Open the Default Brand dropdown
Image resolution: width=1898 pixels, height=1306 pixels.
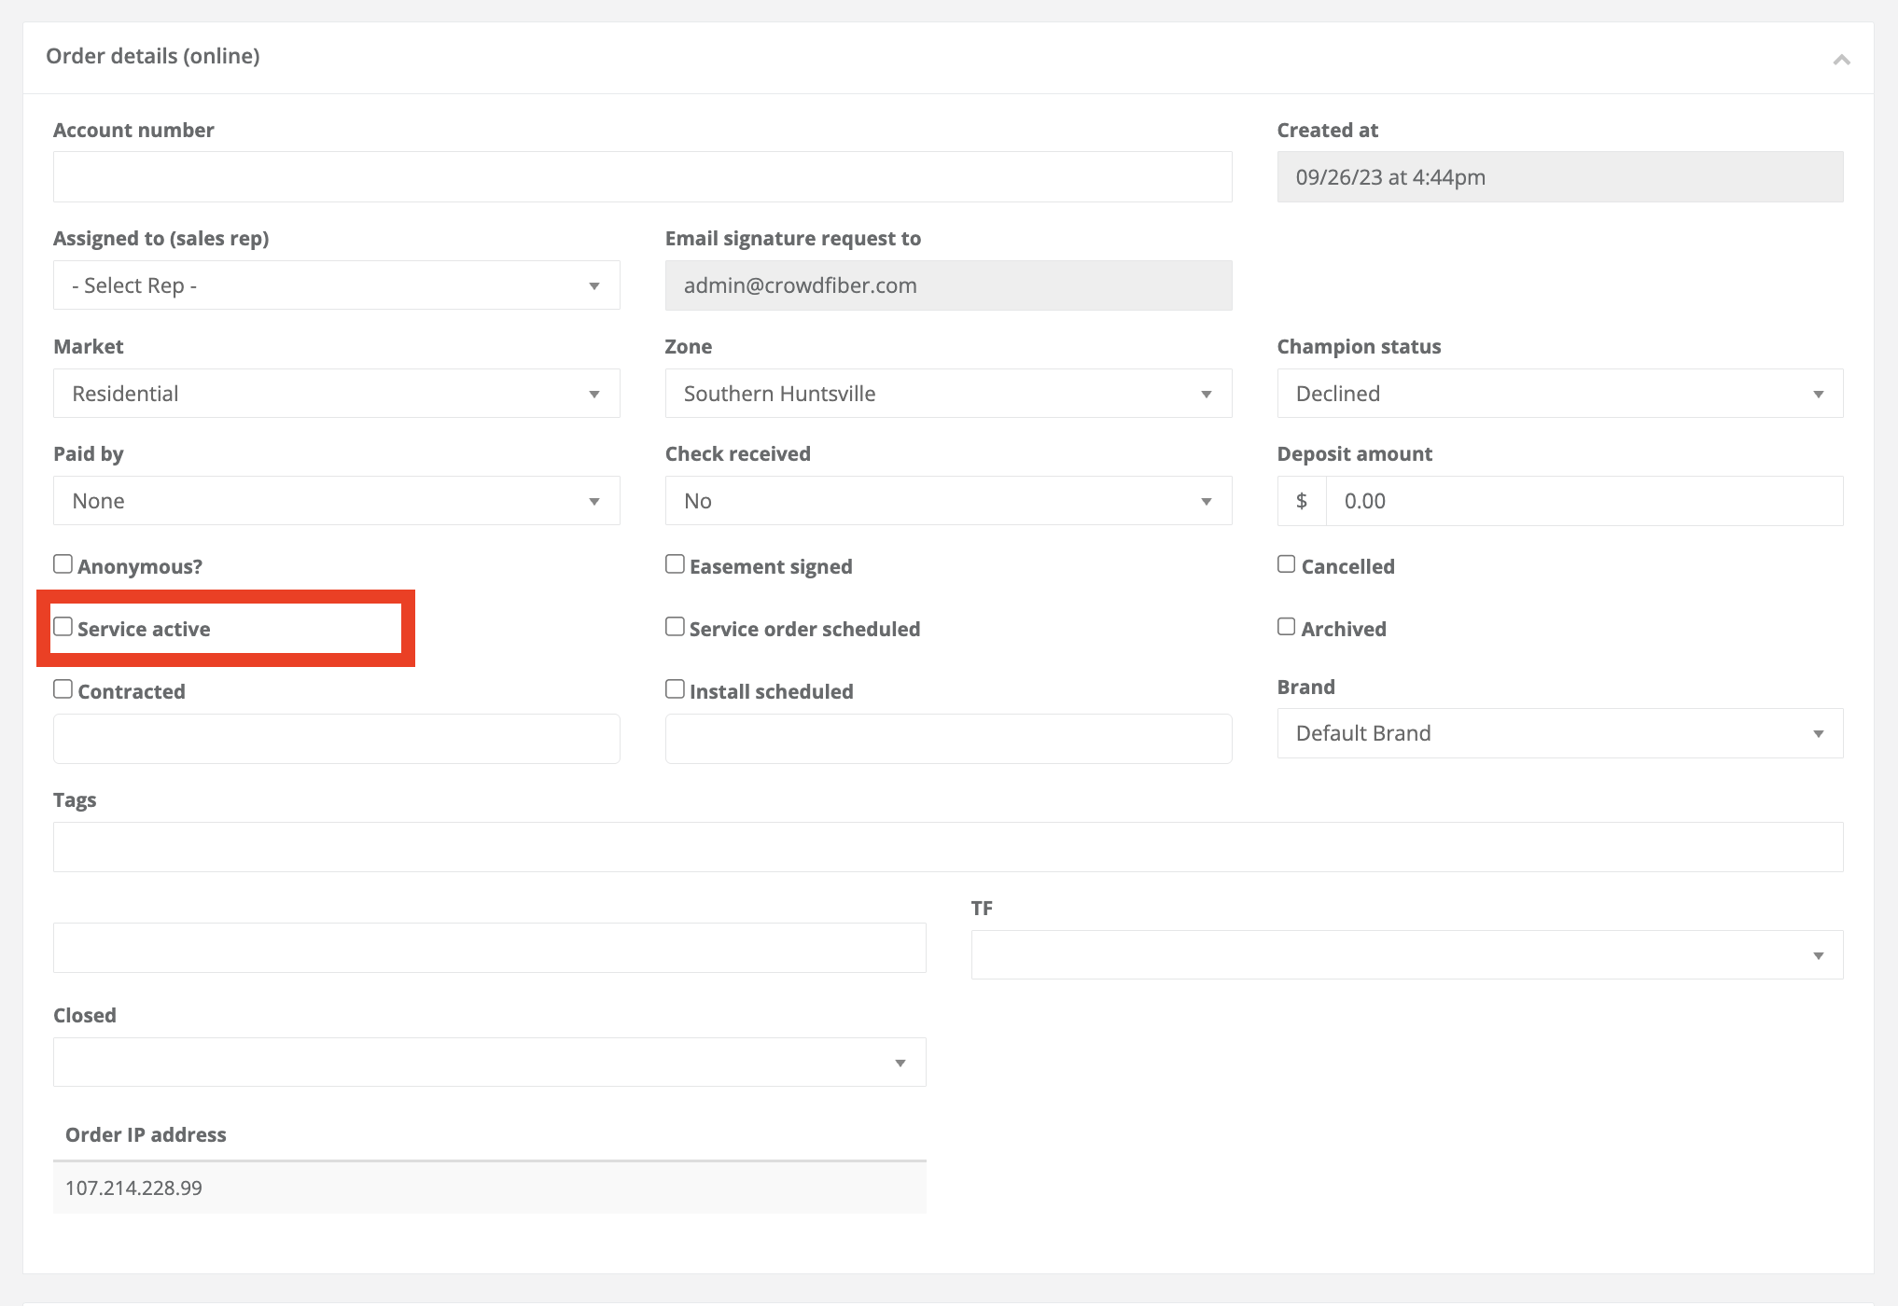pyautogui.click(x=1559, y=733)
